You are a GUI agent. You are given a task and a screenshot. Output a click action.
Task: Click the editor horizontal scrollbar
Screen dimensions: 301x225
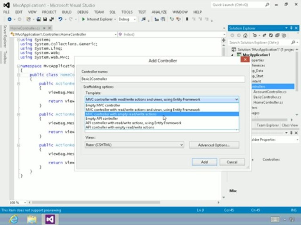coord(96,202)
